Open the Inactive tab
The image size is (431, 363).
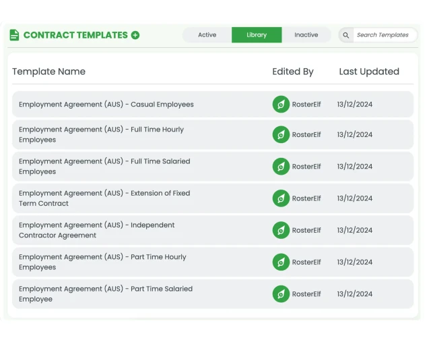point(306,35)
